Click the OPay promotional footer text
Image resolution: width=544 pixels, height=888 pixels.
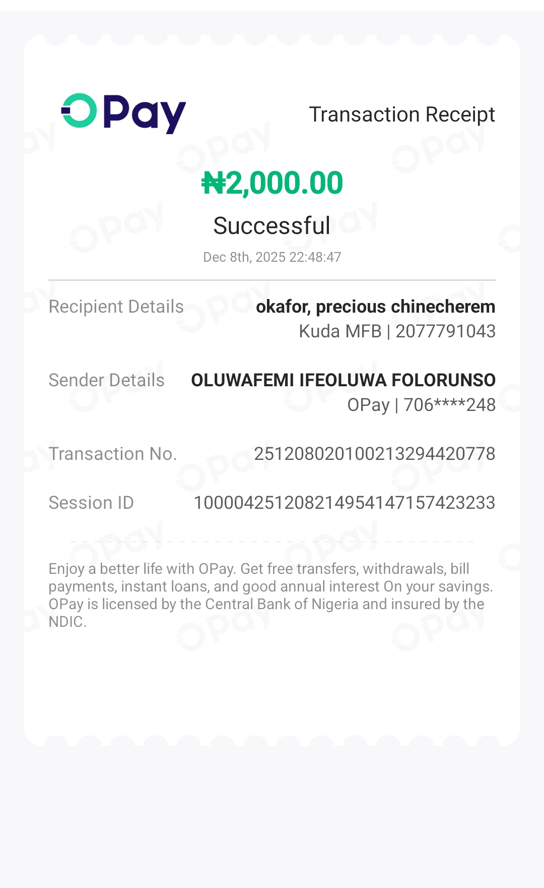270,586
